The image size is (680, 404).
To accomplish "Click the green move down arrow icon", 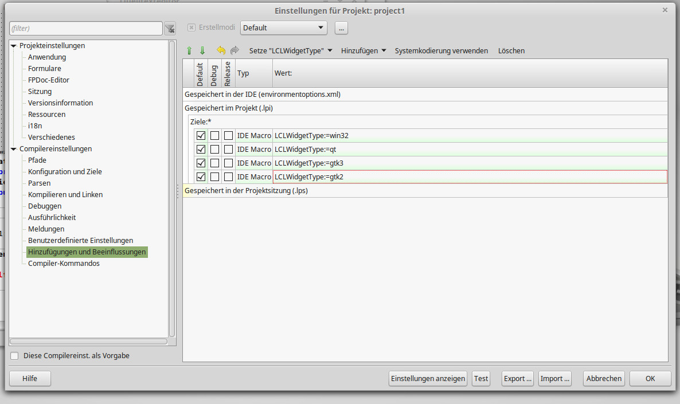I will tap(202, 51).
